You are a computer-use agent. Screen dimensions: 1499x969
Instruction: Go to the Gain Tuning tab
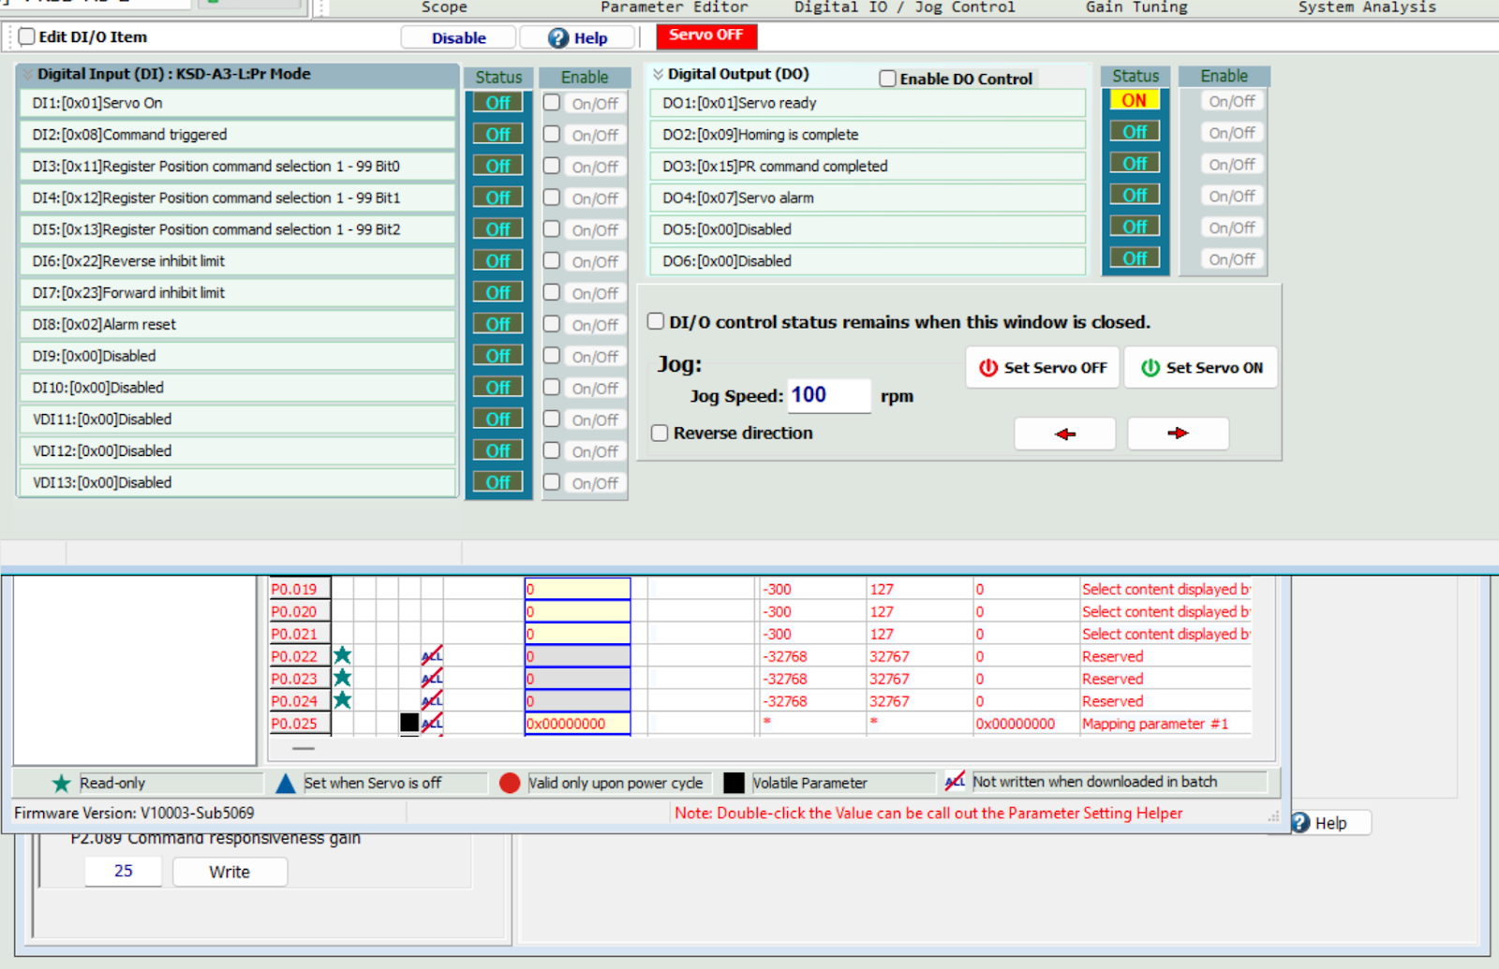[1136, 7]
